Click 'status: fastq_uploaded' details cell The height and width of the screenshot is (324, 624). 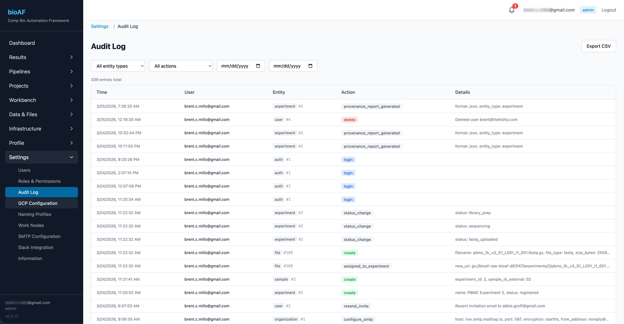click(476, 240)
